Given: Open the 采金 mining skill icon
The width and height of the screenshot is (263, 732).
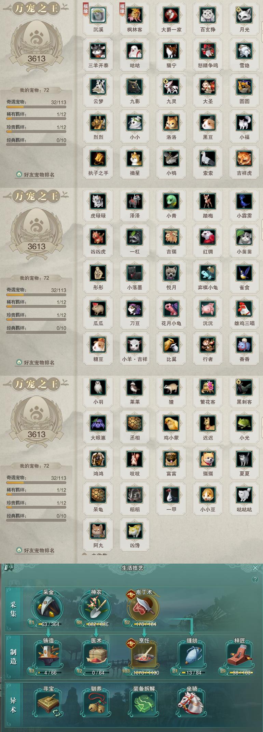Looking at the screenshot, I should tap(48, 609).
